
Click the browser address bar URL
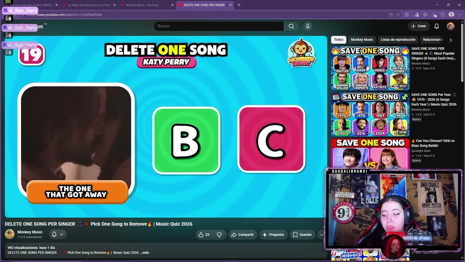pyautogui.click(x=64, y=15)
